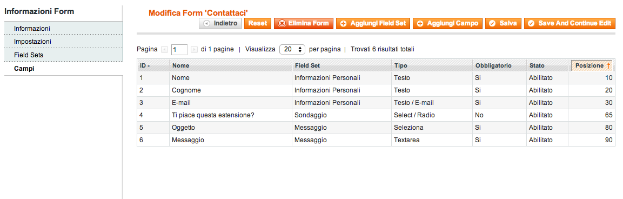Open the Informazioni tab in sidebar
Screen dimensions: 623x199
(x=64, y=29)
